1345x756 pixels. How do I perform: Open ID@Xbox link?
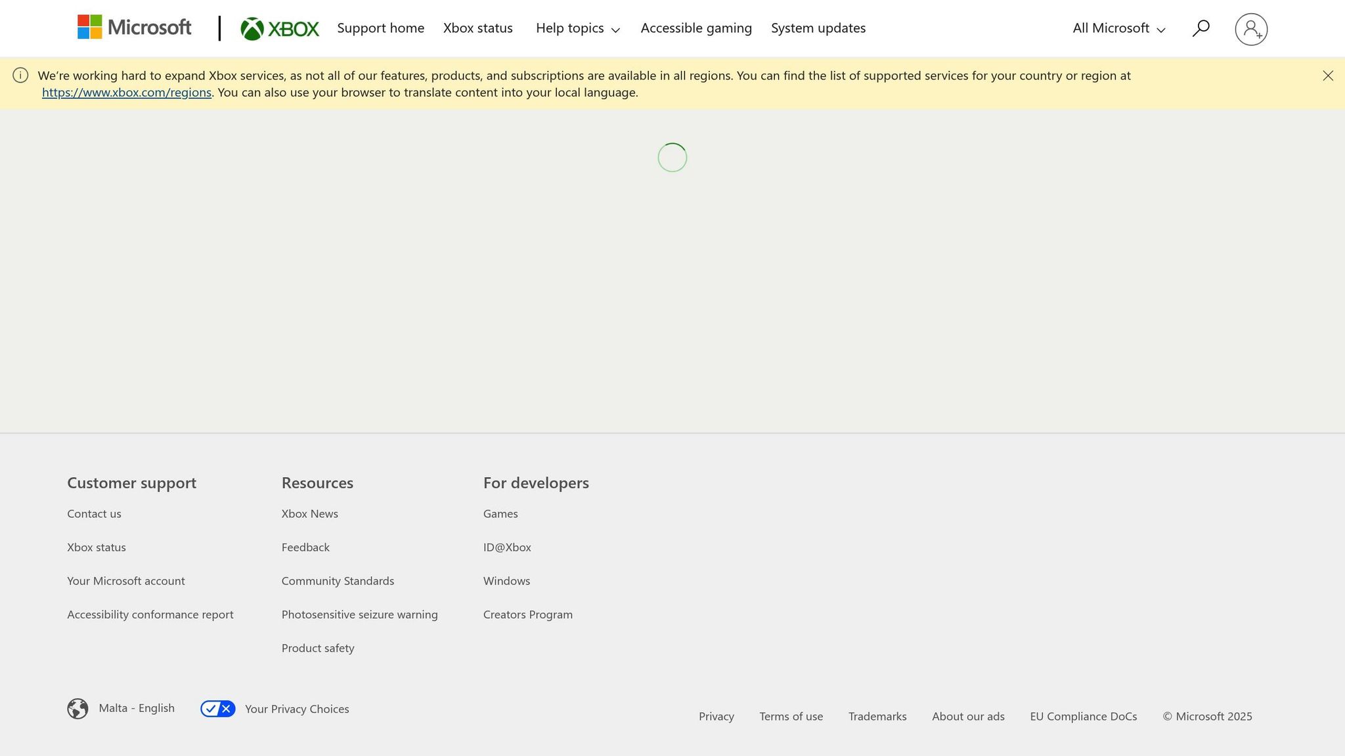click(x=507, y=547)
